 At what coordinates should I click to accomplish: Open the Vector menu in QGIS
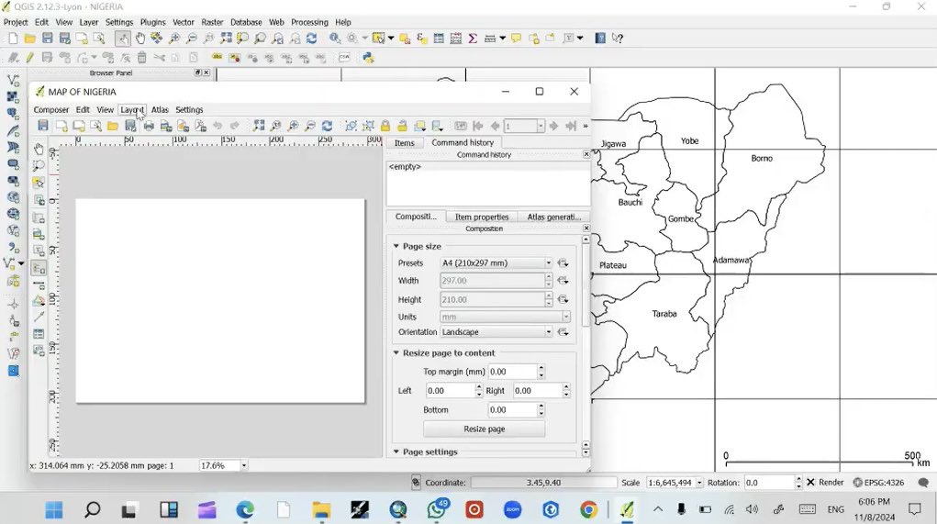pyautogui.click(x=184, y=22)
